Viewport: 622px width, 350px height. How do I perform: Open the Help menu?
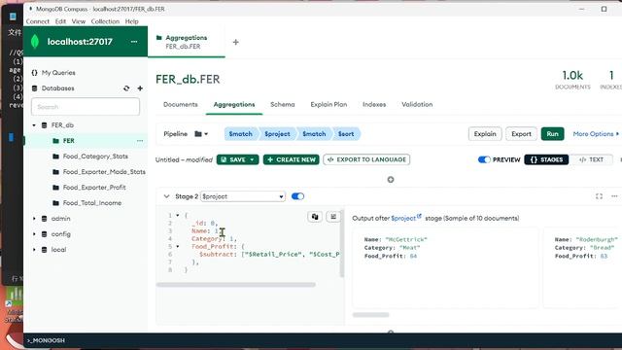click(132, 21)
